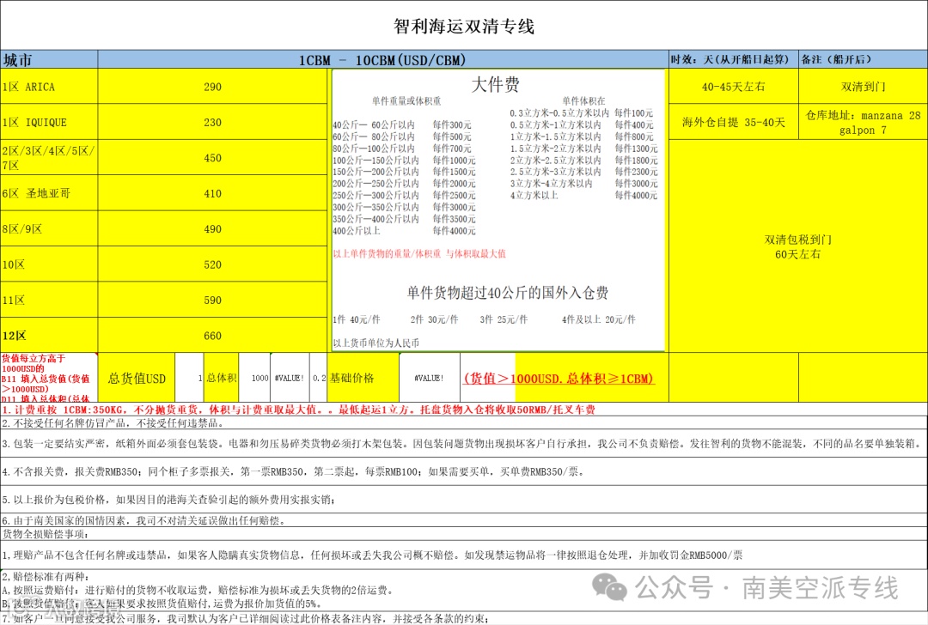Select the 海外仓自提 35-40天 cell

(733, 123)
